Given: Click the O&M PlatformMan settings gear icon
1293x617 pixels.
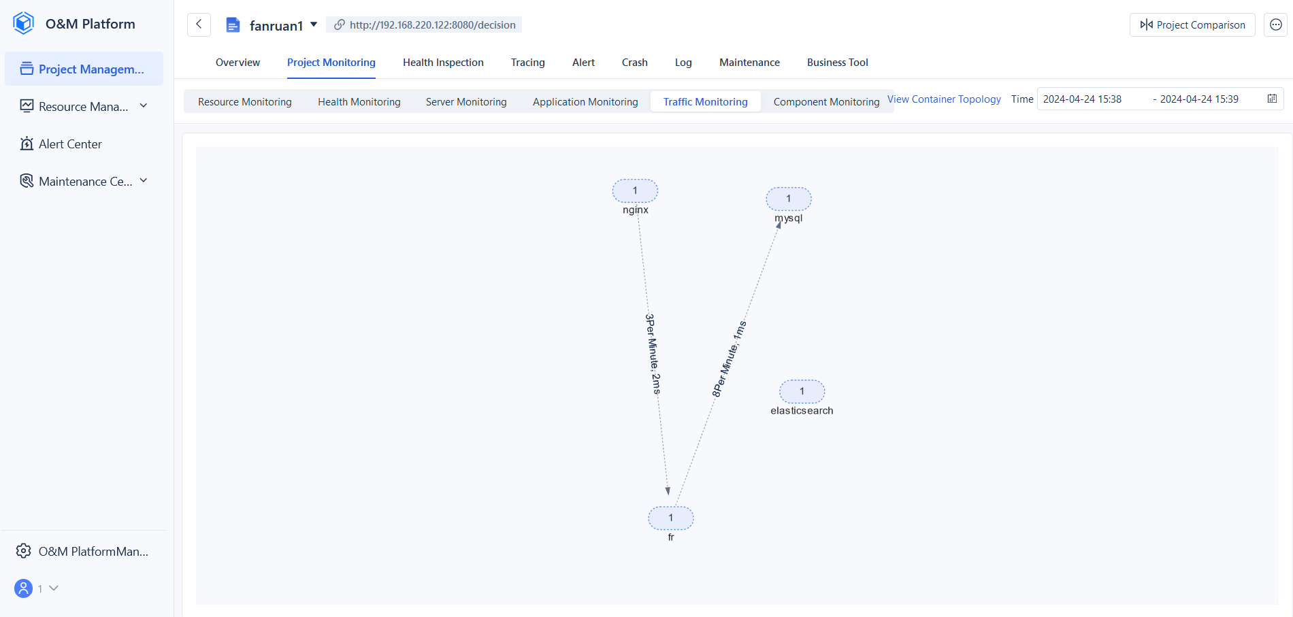Looking at the screenshot, I should (24, 551).
